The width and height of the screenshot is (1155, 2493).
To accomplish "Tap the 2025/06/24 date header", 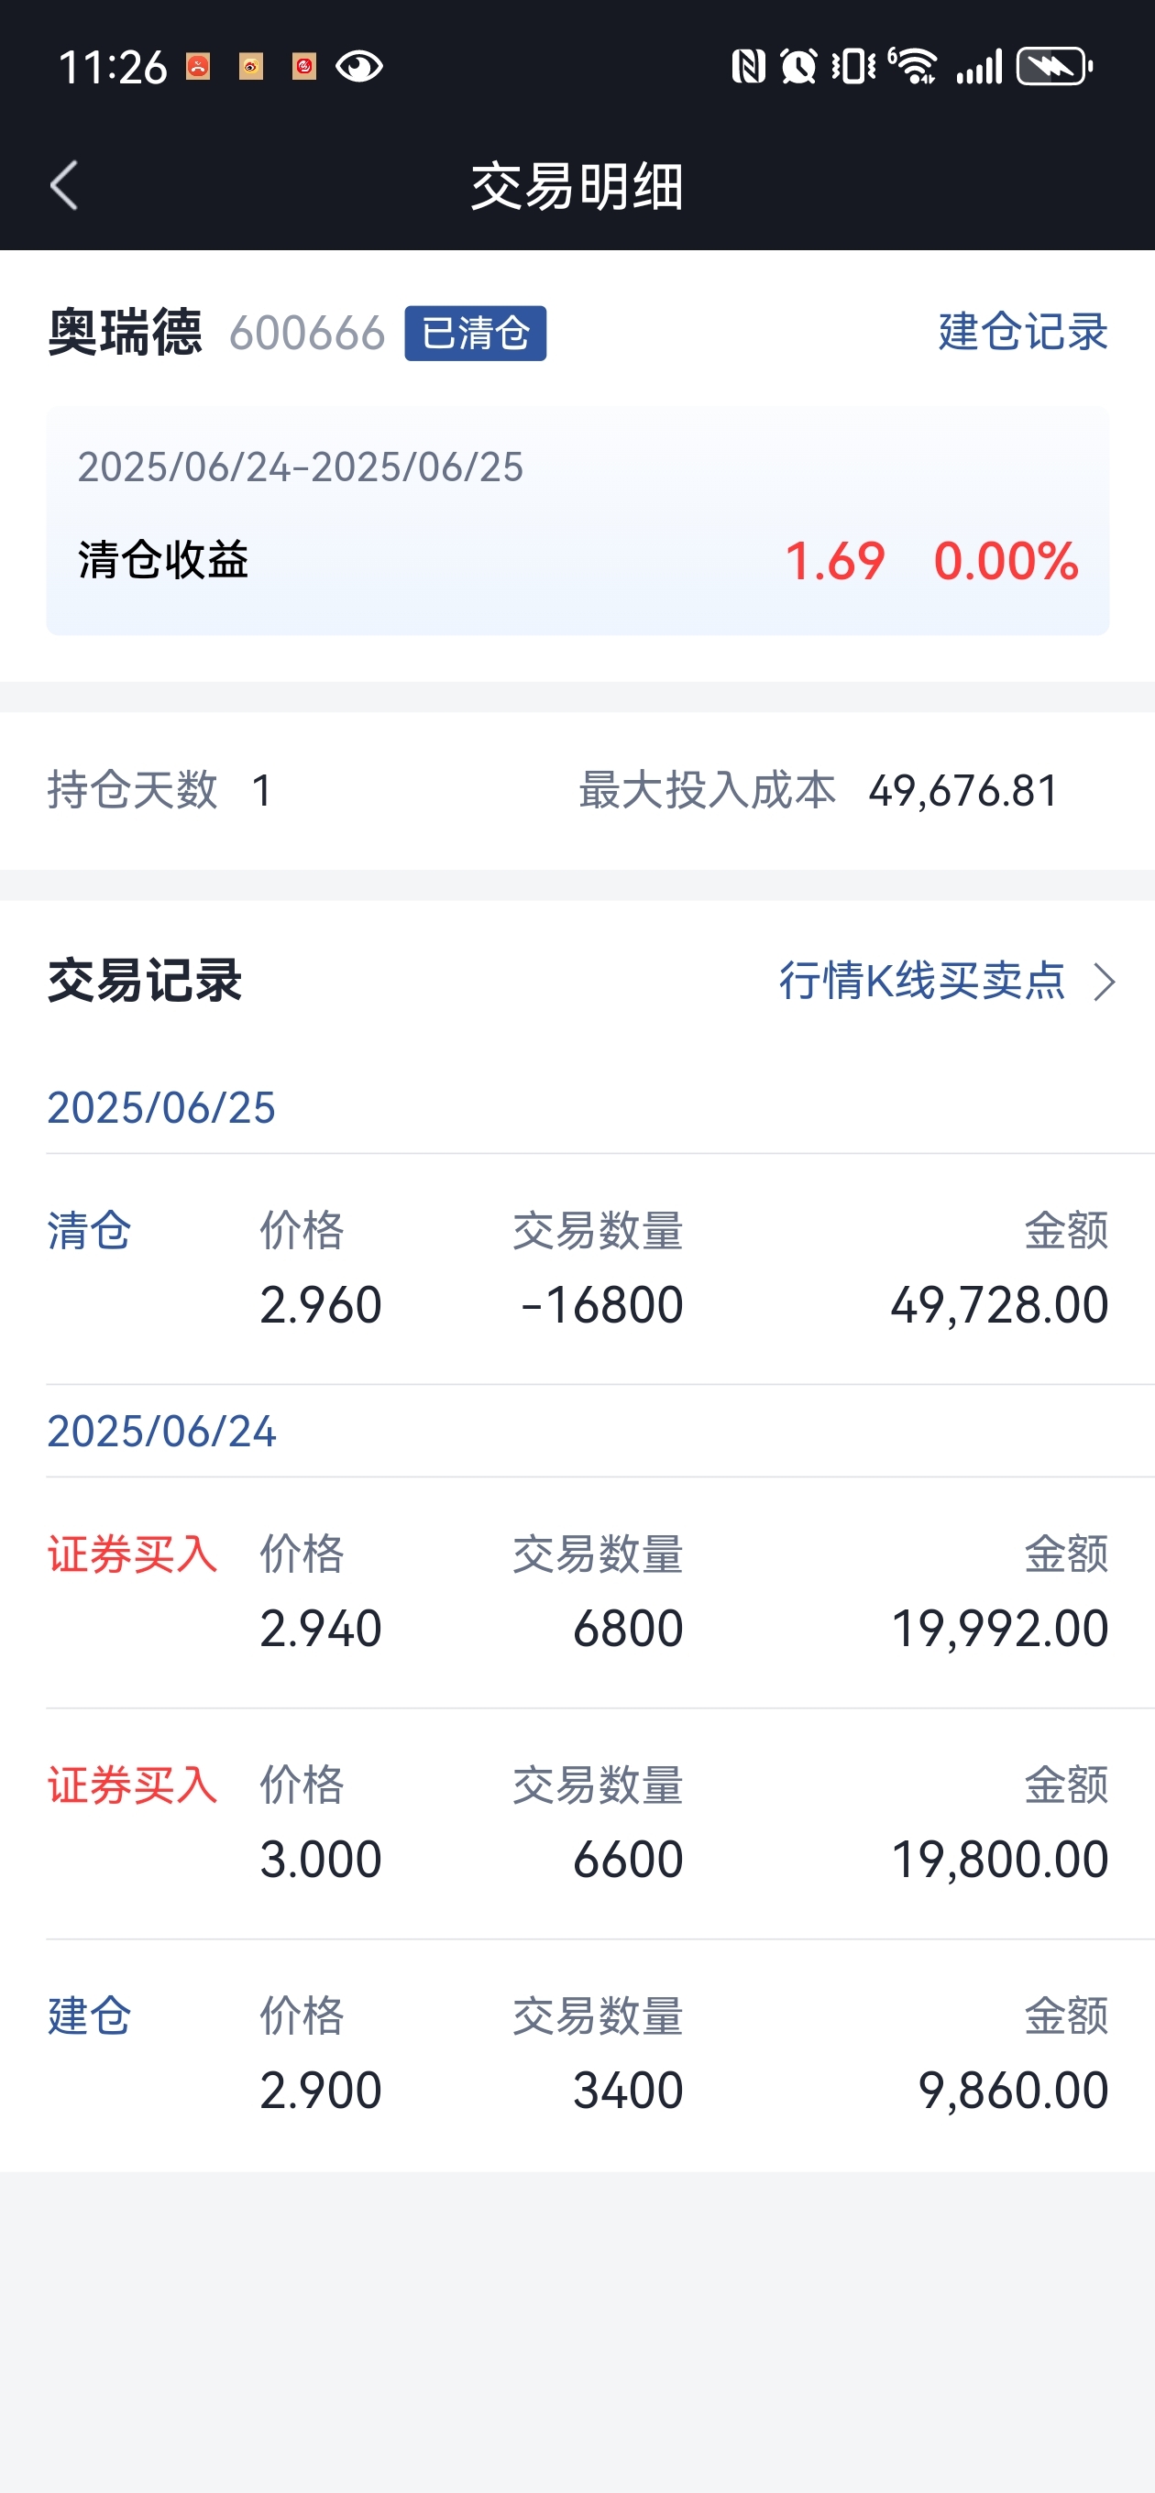I will click(161, 1432).
